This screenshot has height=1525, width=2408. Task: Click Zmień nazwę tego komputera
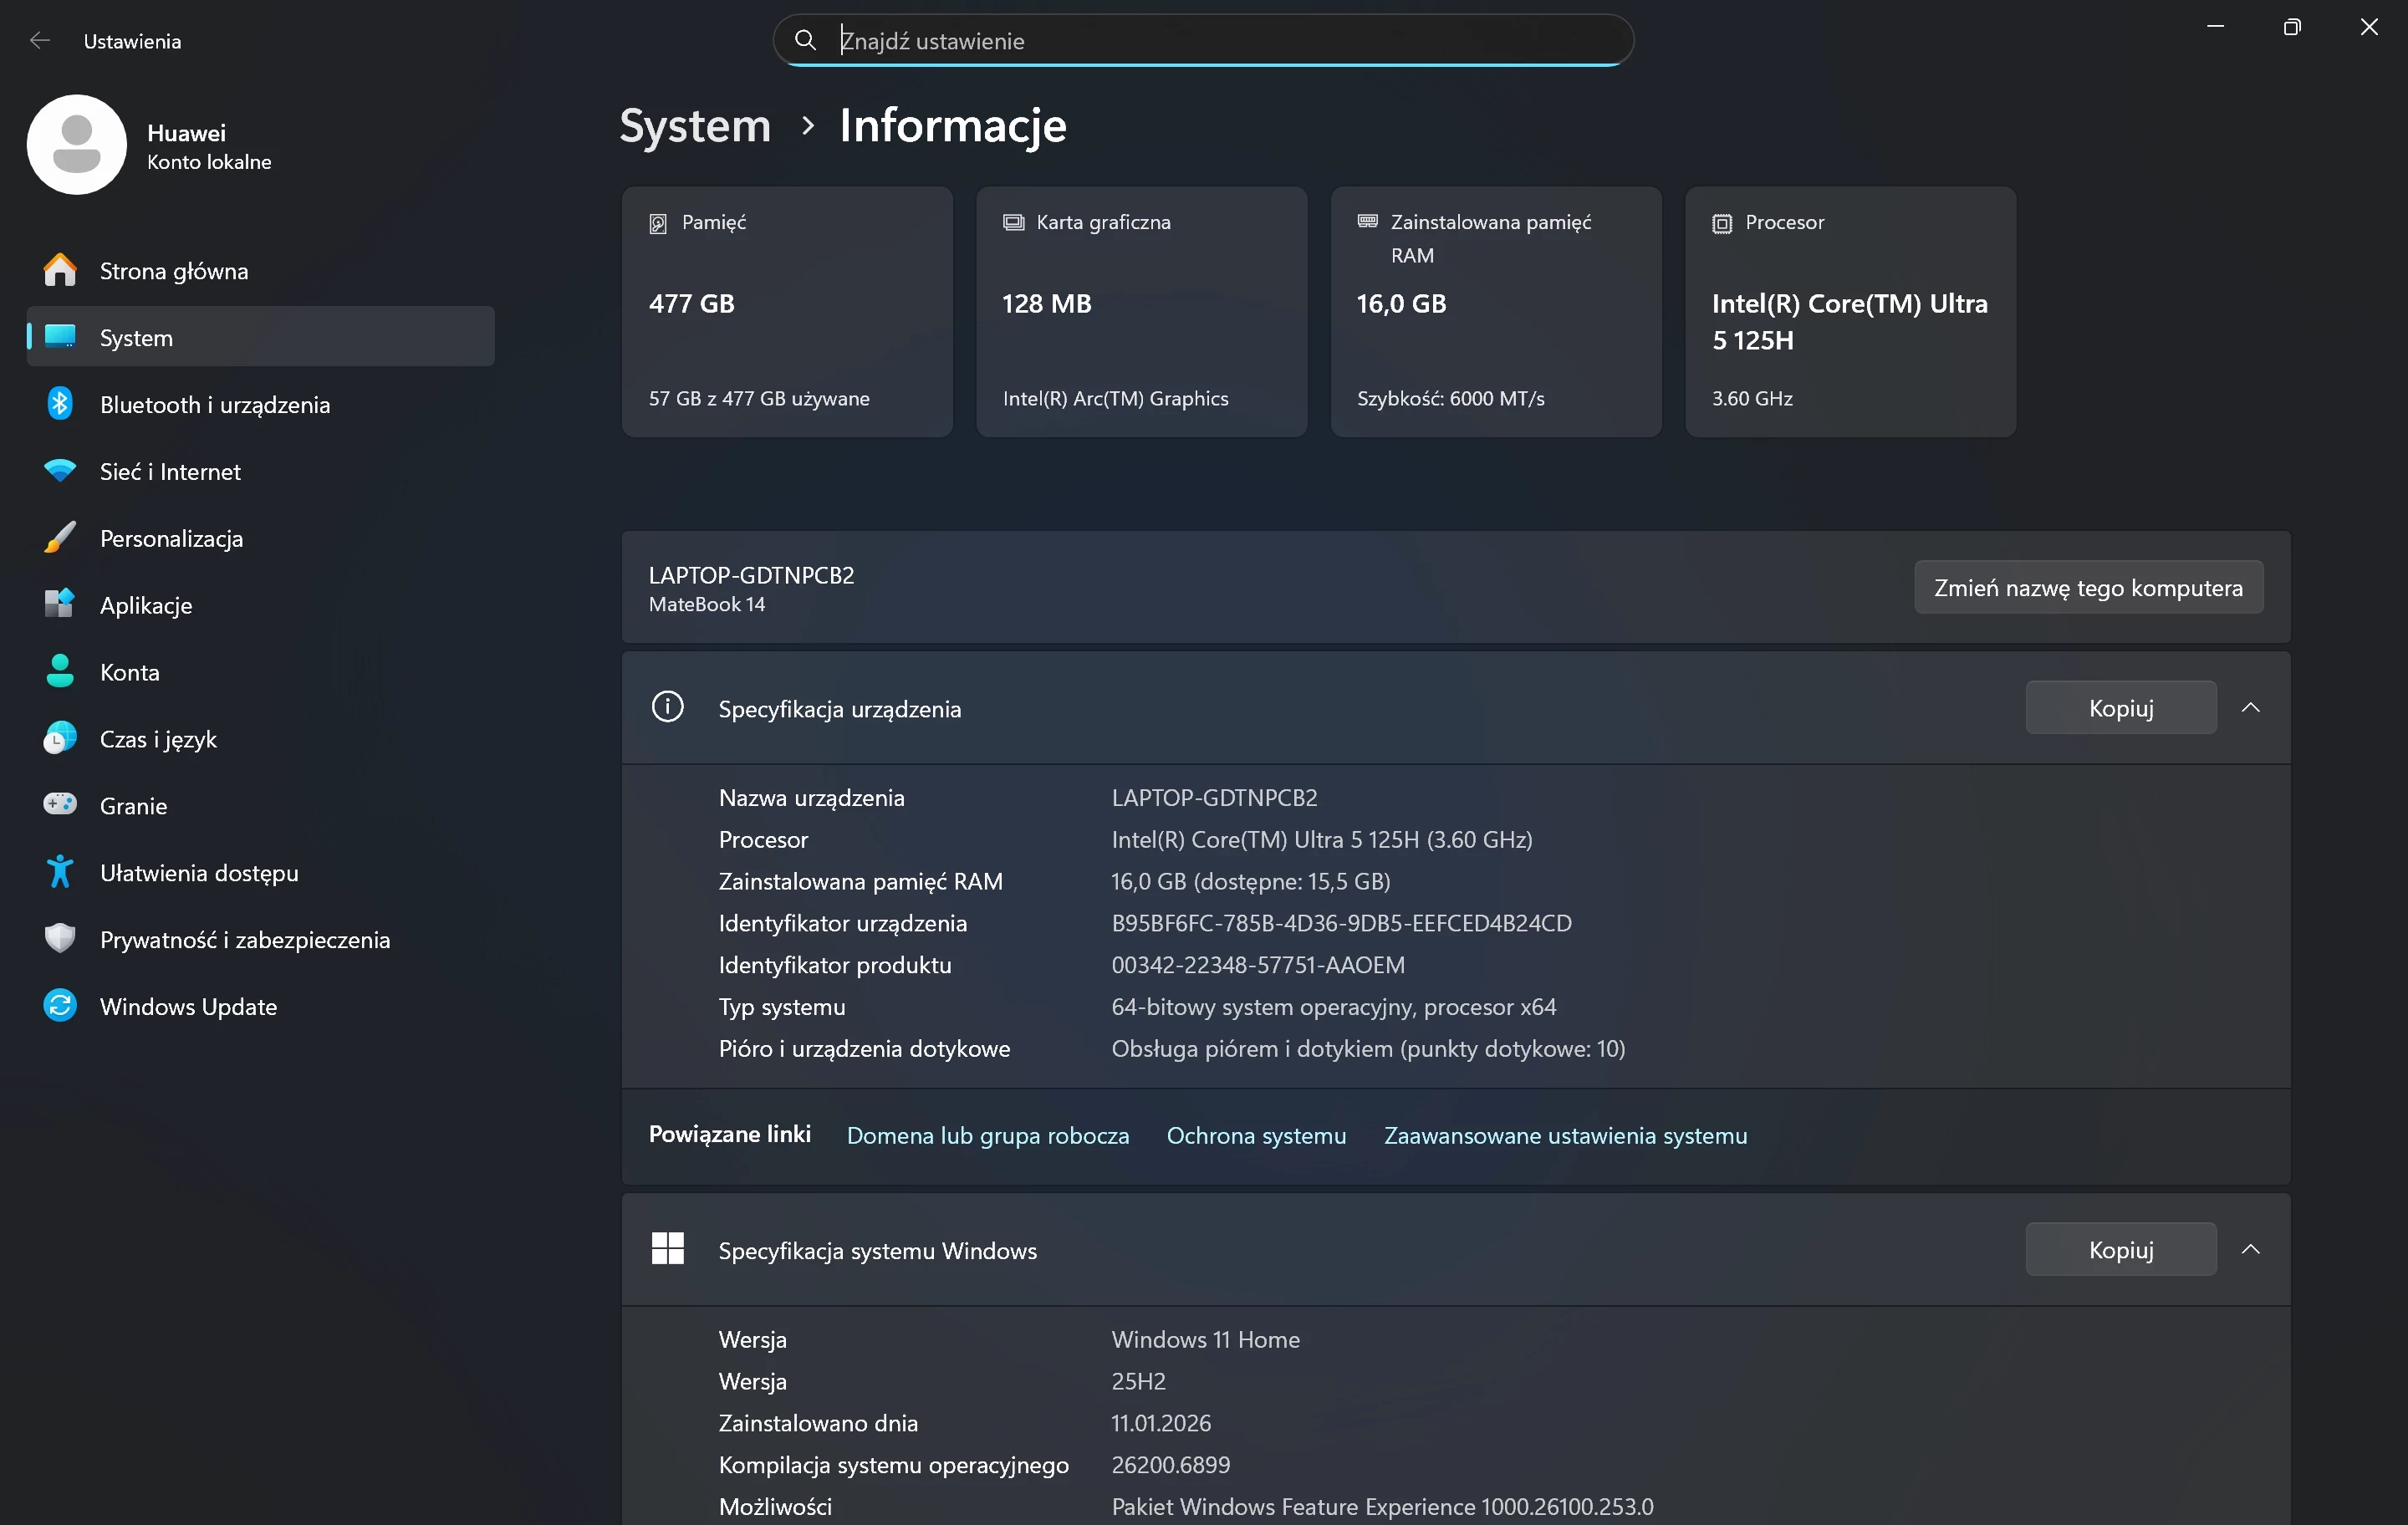[x=2089, y=587]
